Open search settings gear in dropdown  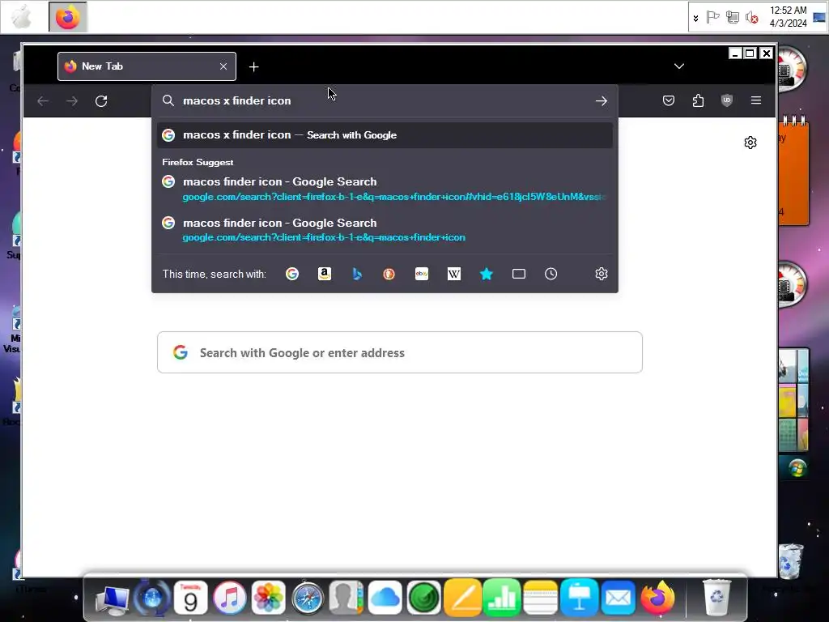coord(602,274)
